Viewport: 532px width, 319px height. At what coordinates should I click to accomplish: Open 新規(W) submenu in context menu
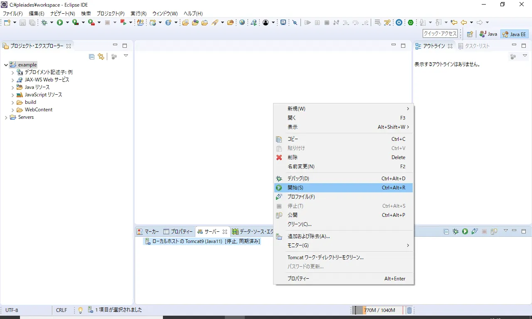pos(343,109)
